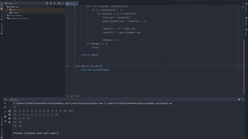Click the '[2, 2, 2, 2]' output line
Screen dimensions: 248x139
pyautogui.click(x=22, y=119)
